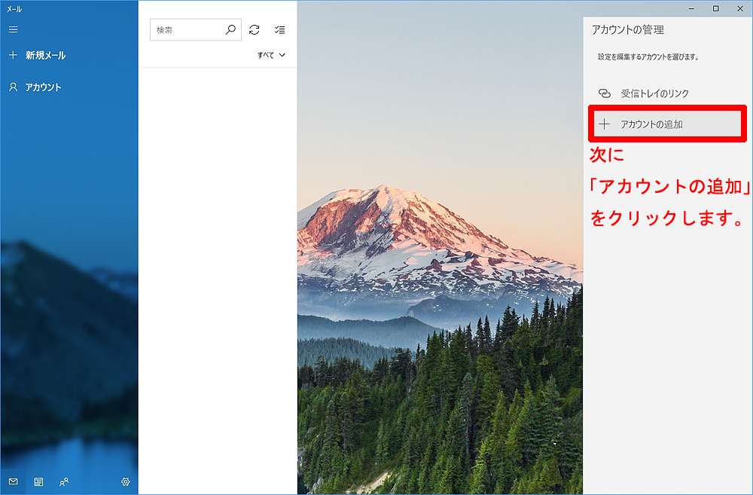Click the search magnifier icon
753x495 pixels.
tap(230, 30)
